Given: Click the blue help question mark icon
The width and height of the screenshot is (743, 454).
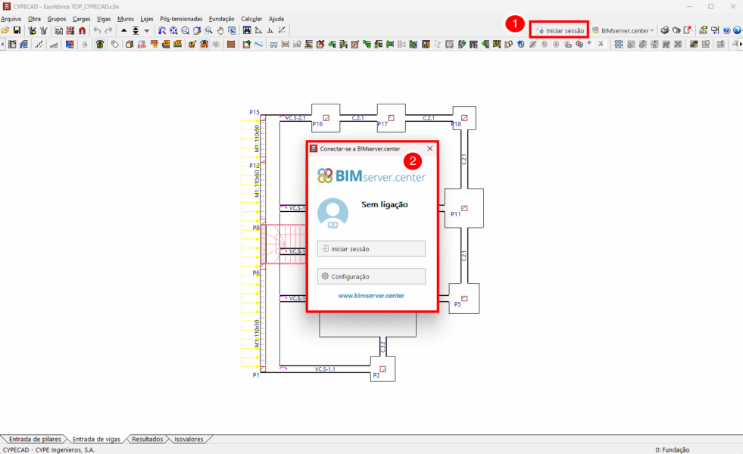Looking at the screenshot, I should 726,30.
